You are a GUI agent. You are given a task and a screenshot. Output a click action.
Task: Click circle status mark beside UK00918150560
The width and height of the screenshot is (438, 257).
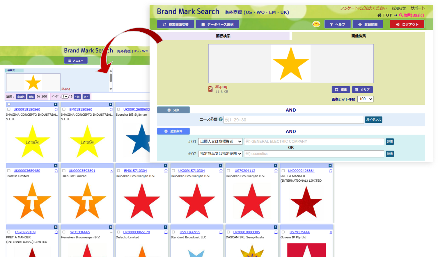(56, 110)
